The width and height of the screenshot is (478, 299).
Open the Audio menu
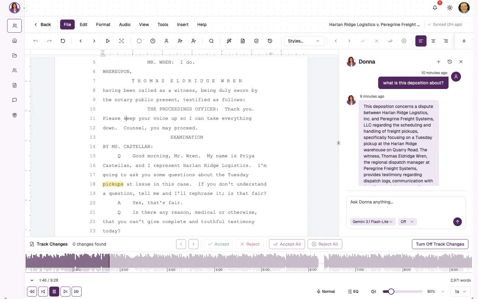click(125, 25)
